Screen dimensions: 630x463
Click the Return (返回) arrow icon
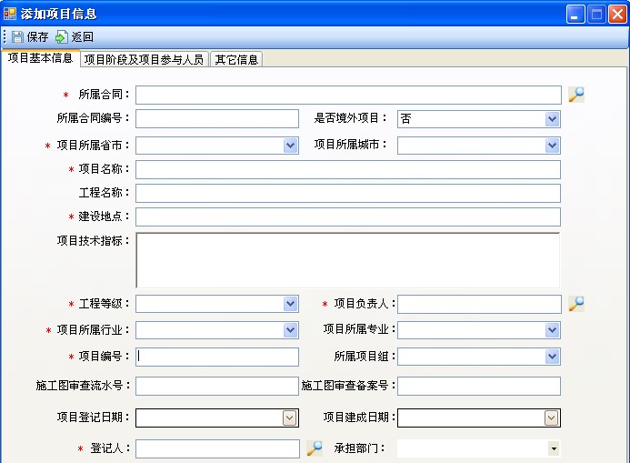[x=62, y=37]
